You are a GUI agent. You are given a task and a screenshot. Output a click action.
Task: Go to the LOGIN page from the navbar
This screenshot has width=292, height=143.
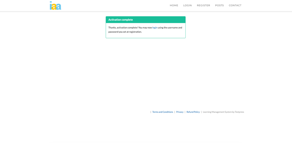tap(187, 5)
